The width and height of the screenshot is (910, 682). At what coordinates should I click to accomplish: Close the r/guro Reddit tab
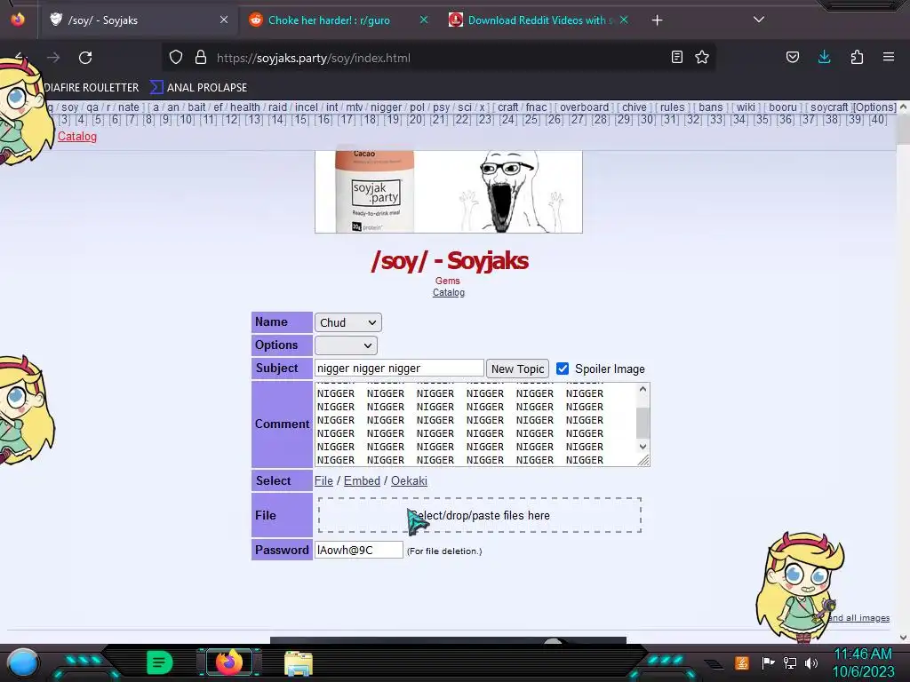click(x=424, y=20)
